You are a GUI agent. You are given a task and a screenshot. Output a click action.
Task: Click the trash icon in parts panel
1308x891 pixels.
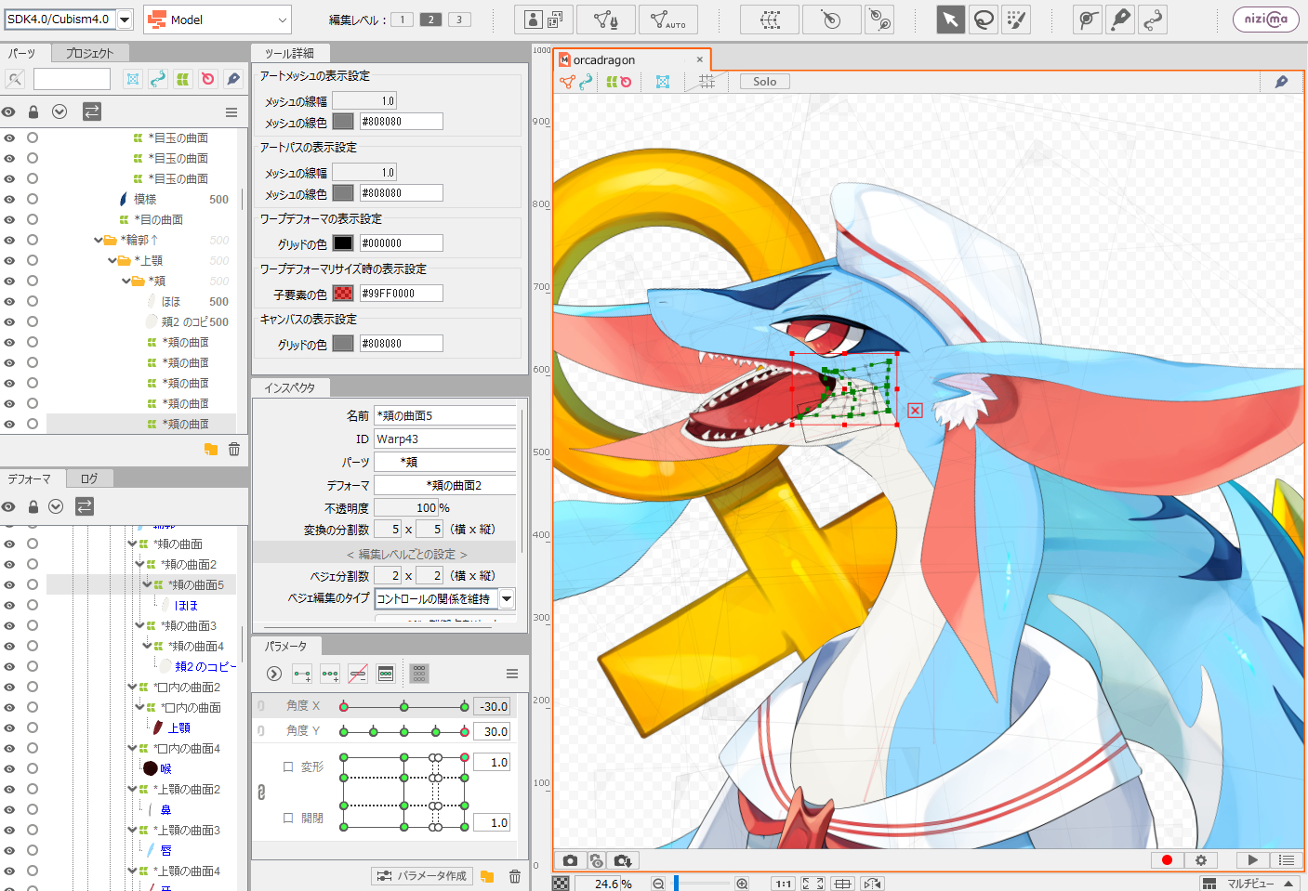coord(234,450)
